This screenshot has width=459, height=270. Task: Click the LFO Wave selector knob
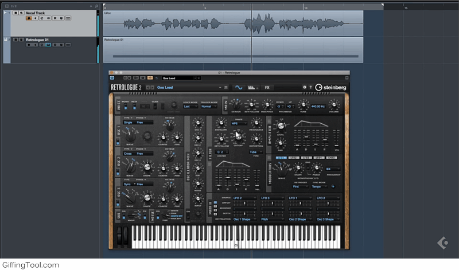click(282, 170)
